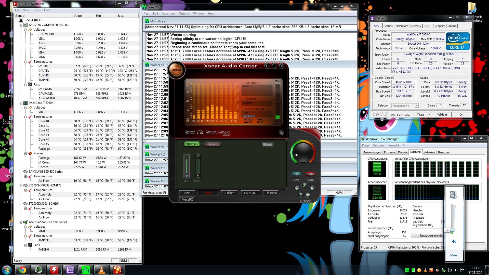Open the KARAOKE page in Xonar

click(x=250, y=193)
